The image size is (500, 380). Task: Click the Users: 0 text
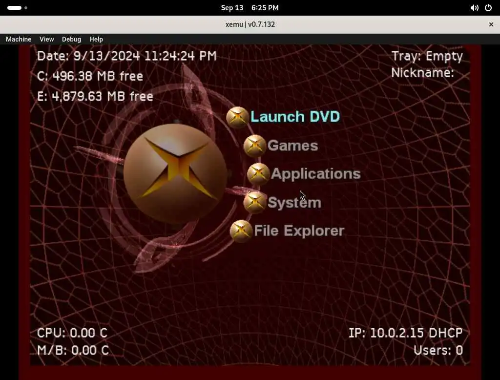point(438,350)
